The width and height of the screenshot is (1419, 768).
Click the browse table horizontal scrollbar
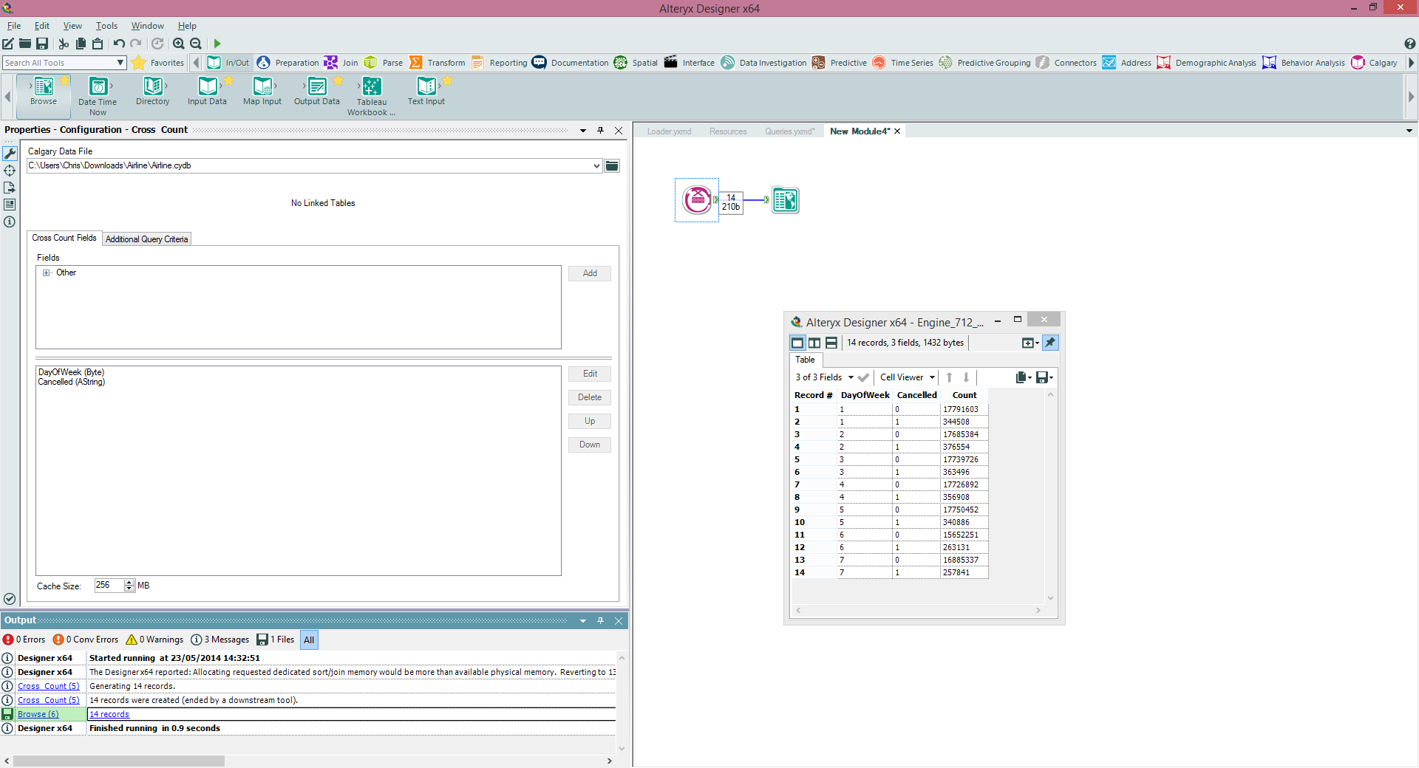(917, 611)
